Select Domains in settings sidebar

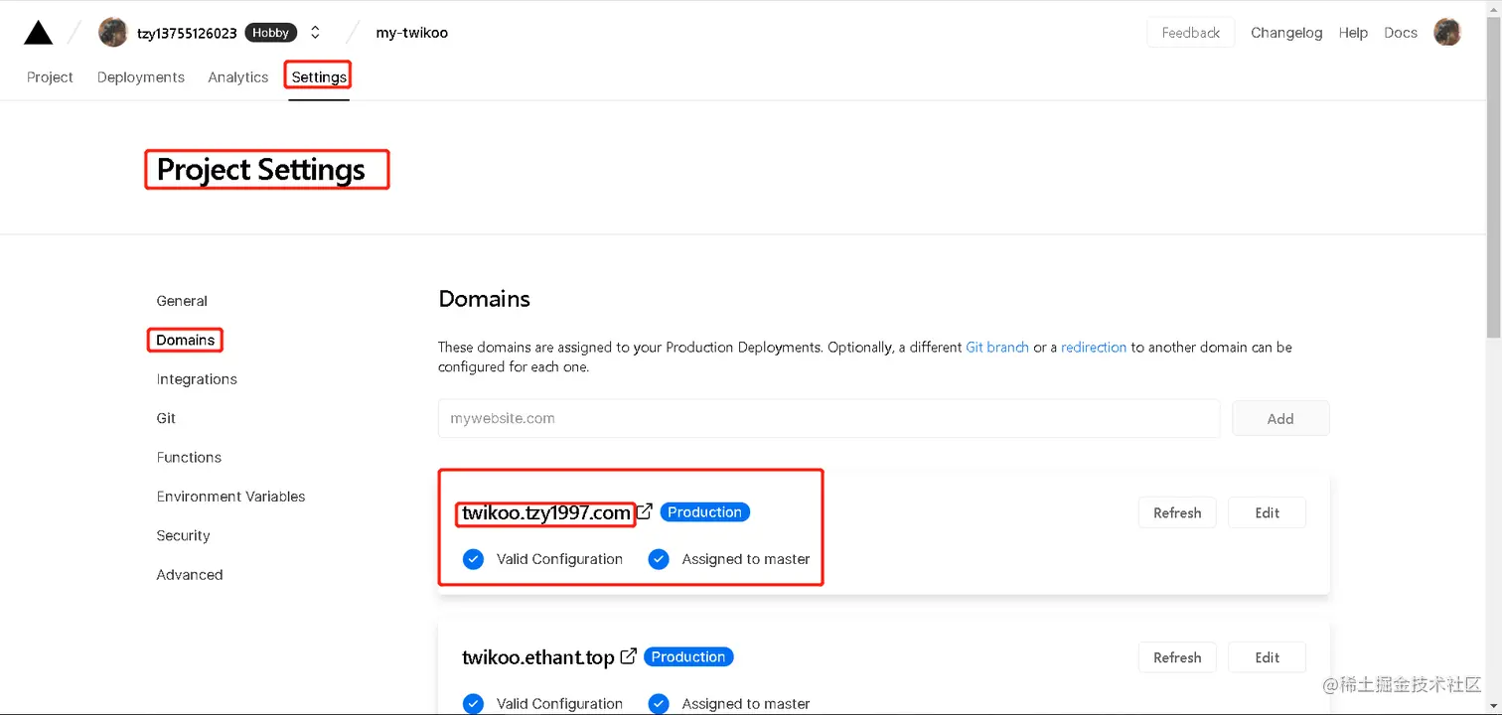[x=186, y=340]
